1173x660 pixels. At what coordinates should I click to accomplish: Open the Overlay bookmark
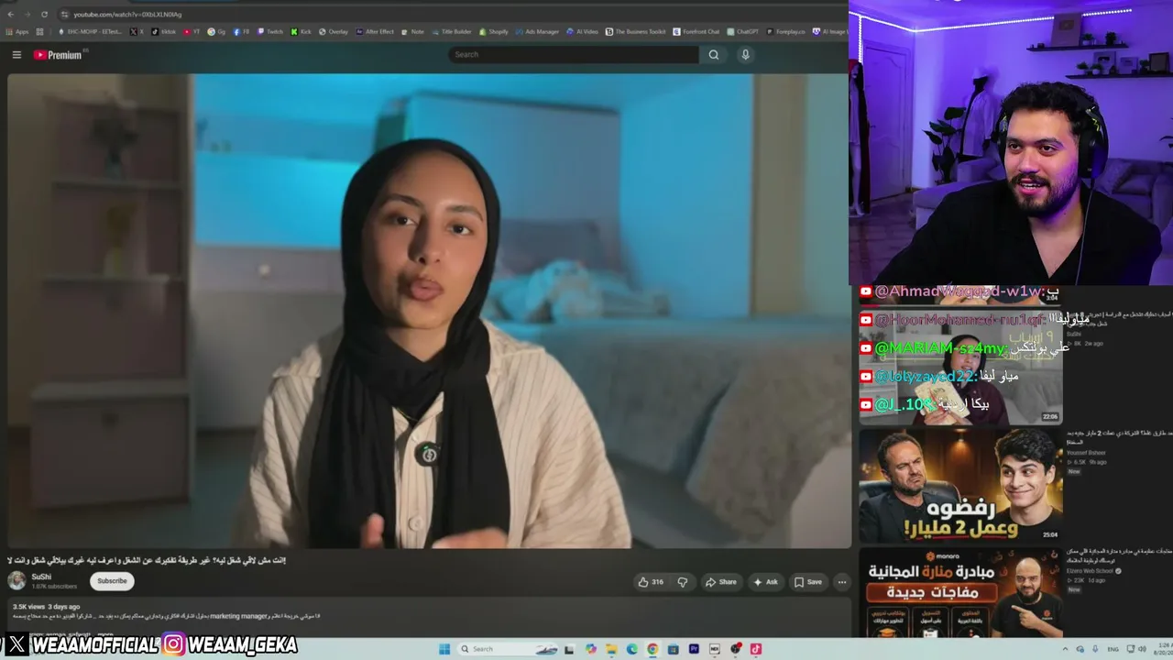click(334, 32)
